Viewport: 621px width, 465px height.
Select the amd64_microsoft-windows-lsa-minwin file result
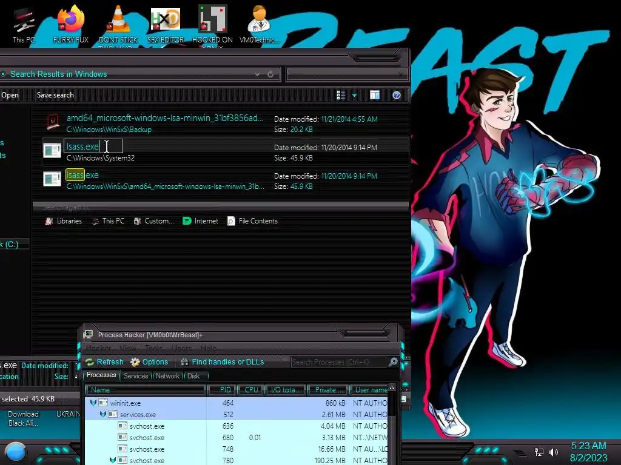(x=225, y=123)
